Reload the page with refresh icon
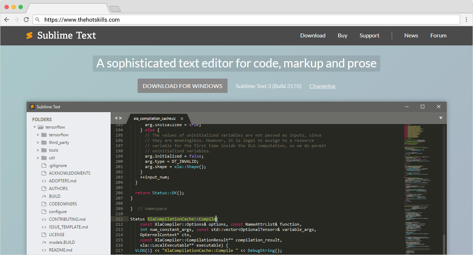 coord(26,20)
